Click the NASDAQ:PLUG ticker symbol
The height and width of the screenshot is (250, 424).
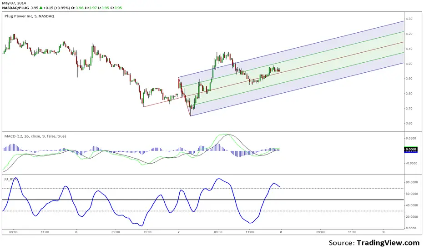[15, 8]
